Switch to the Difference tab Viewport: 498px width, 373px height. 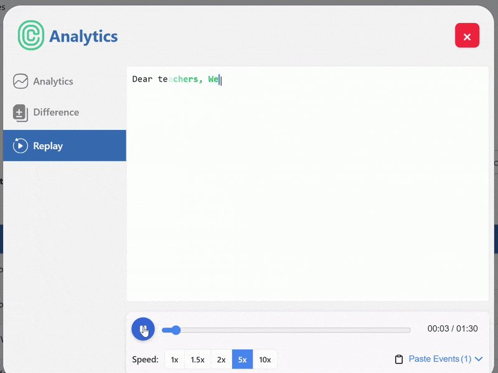coord(56,113)
